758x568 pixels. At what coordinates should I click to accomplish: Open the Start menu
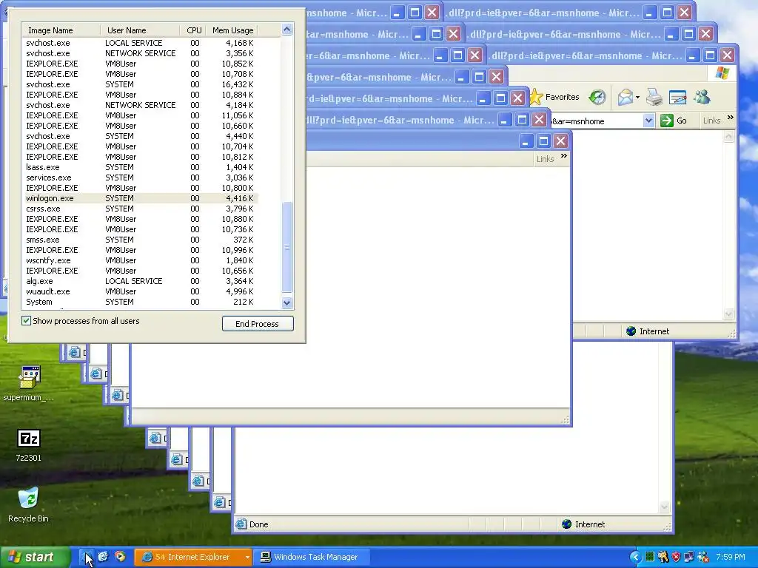coord(35,557)
